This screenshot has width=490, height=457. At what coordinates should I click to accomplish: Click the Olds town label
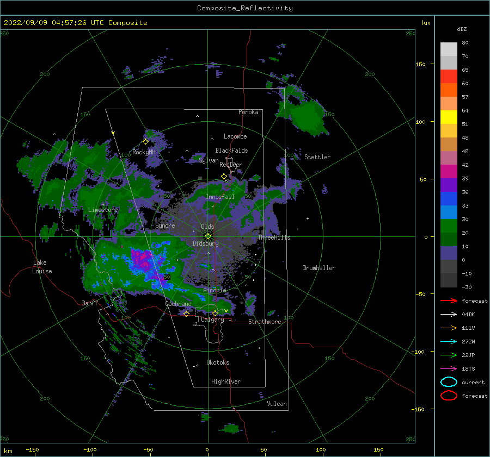(x=207, y=227)
